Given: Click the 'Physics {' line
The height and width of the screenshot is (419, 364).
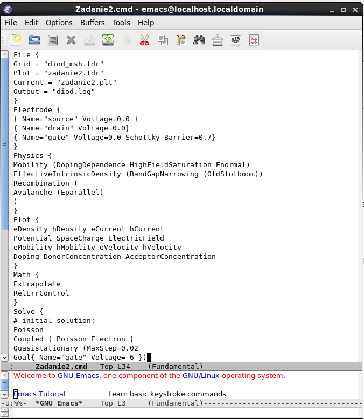Looking at the screenshot, I should pos(32,155).
